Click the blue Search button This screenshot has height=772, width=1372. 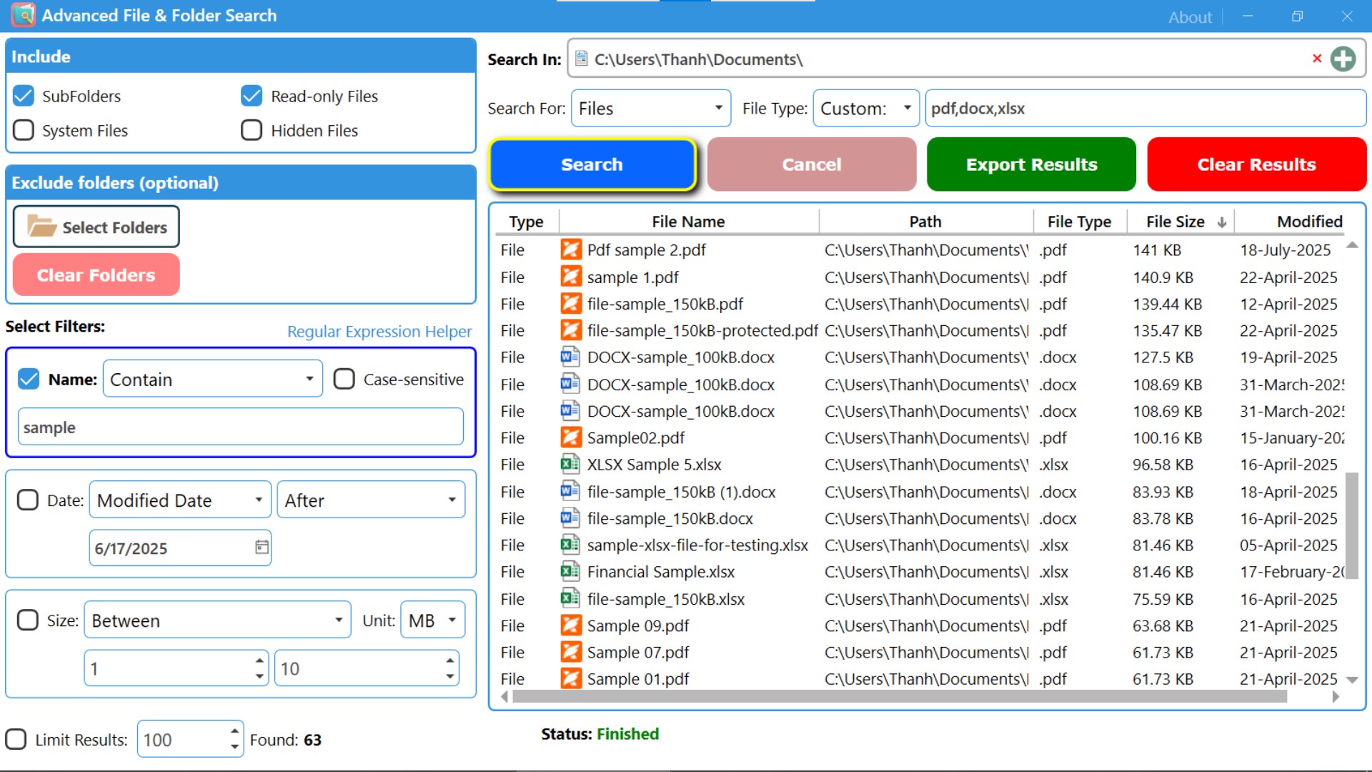point(592,164)
